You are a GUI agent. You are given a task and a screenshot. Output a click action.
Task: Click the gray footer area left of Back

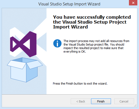tap(36, 101)
